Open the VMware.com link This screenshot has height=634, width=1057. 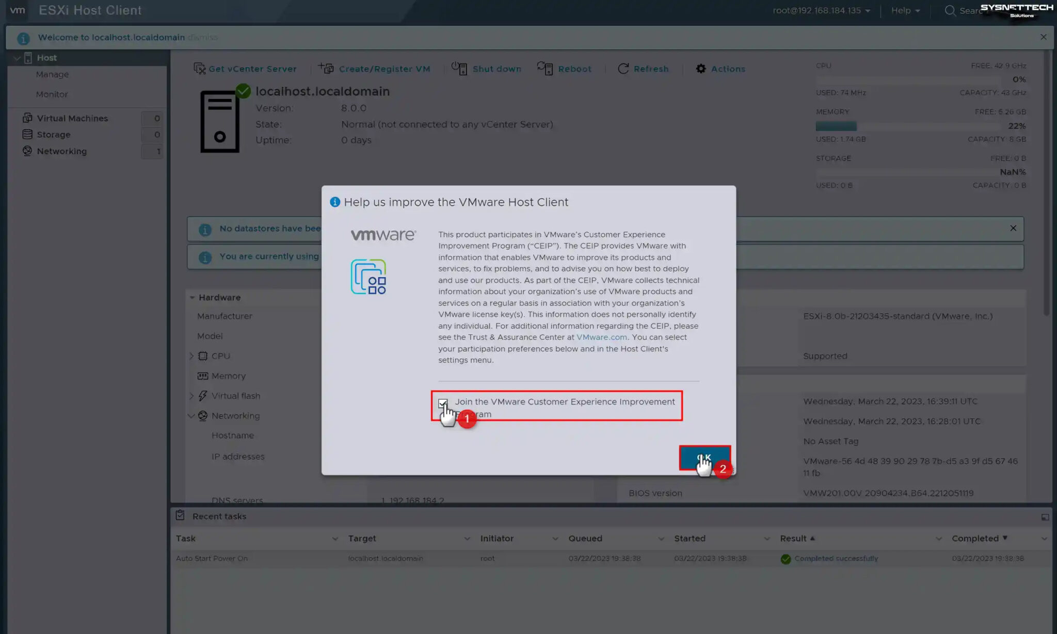coord(601,337)
